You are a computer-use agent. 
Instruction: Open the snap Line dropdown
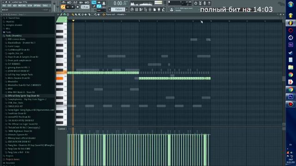tap(101, 10)
